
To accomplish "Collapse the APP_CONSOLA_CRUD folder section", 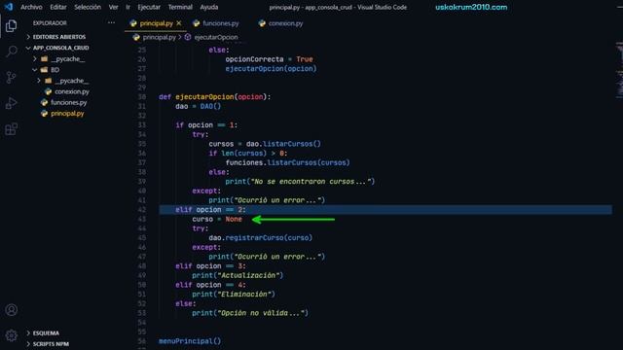I will 60,48.
